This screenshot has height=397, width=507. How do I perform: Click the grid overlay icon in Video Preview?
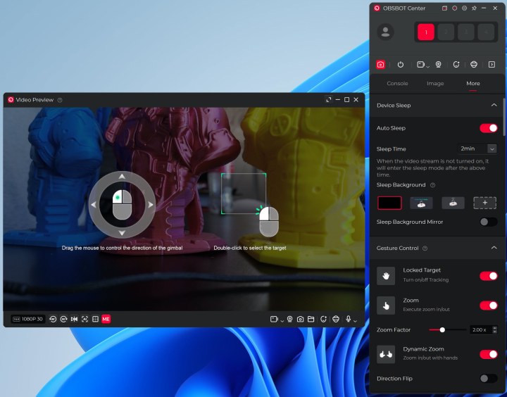point(95,319)
